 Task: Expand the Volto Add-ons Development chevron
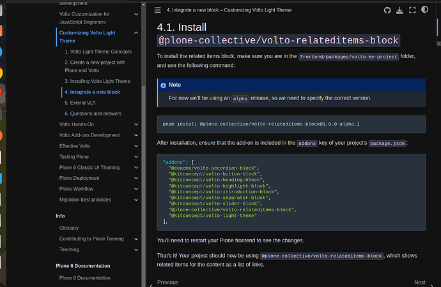(136, 135)
